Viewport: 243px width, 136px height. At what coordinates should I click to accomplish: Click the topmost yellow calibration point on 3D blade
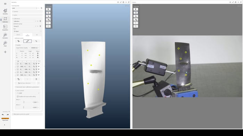tap(88, 51)
